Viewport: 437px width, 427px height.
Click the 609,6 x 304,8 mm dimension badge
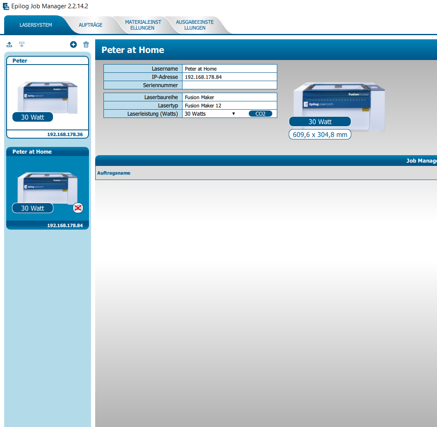pyautogui.click(x=319, y=134)
